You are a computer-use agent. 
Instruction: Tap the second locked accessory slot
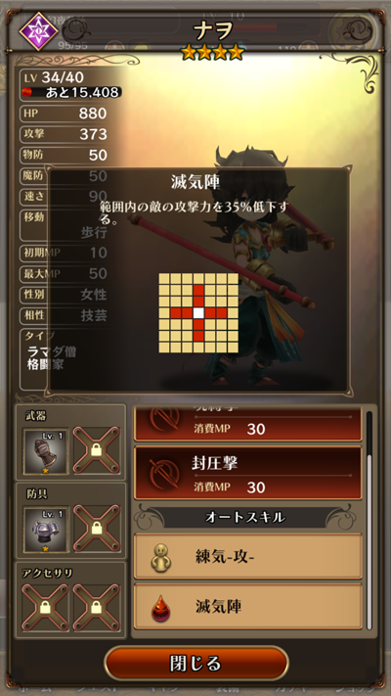point(96,608)
